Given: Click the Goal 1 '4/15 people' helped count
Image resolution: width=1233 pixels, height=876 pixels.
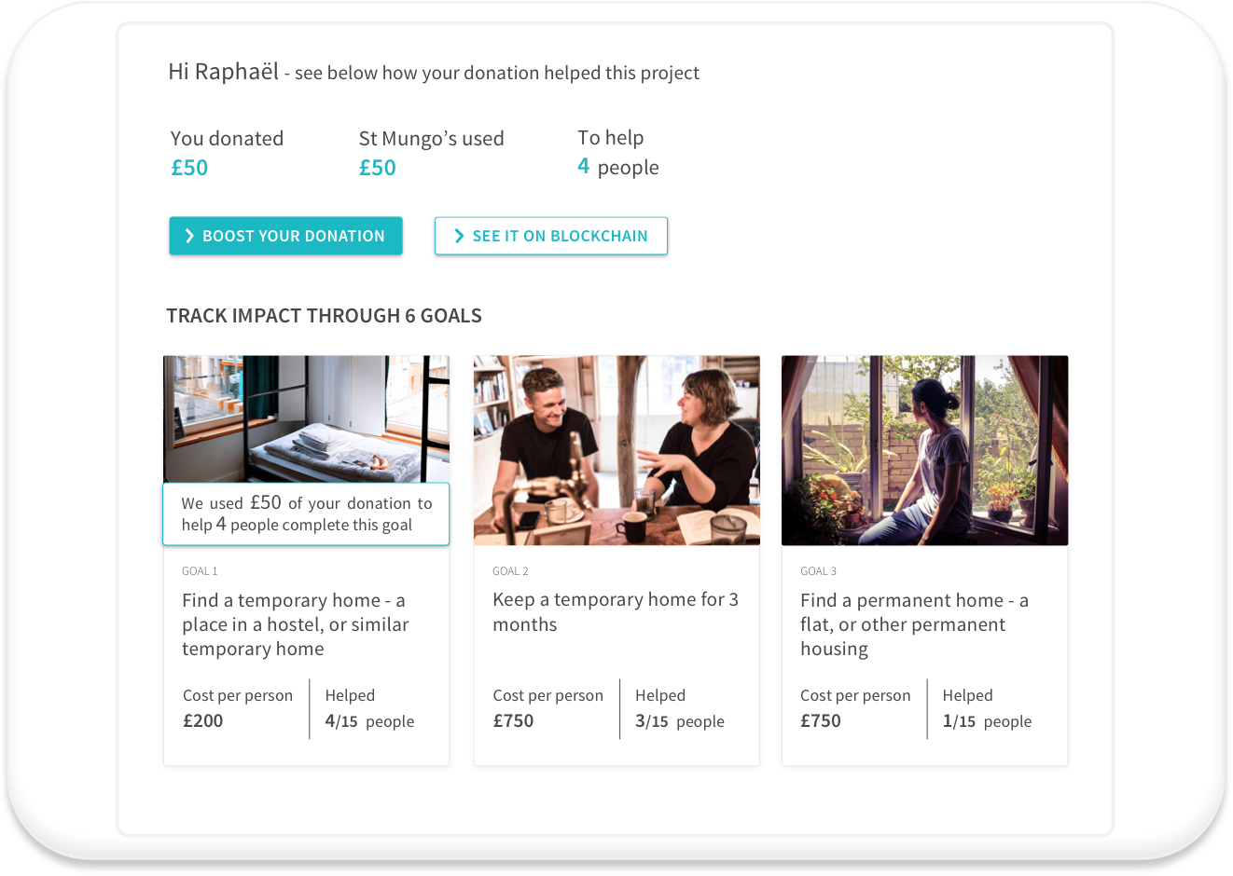Looking at the screenshot, I should coord(369,721).
